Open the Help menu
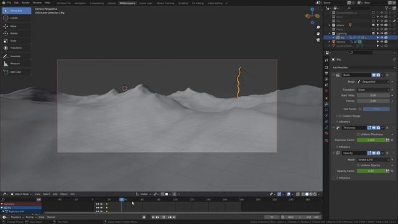 point(47,2)
